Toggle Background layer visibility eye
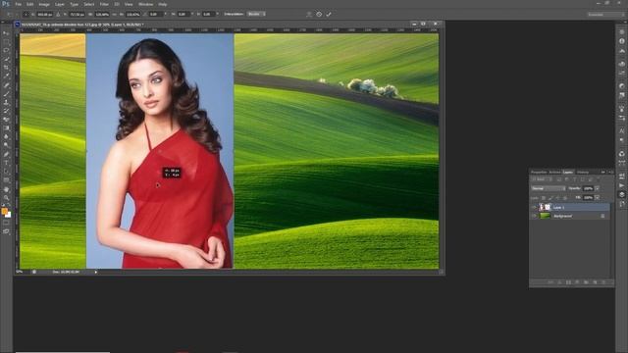This screenshot has height=353, width=628. click(x=534, y=216)
